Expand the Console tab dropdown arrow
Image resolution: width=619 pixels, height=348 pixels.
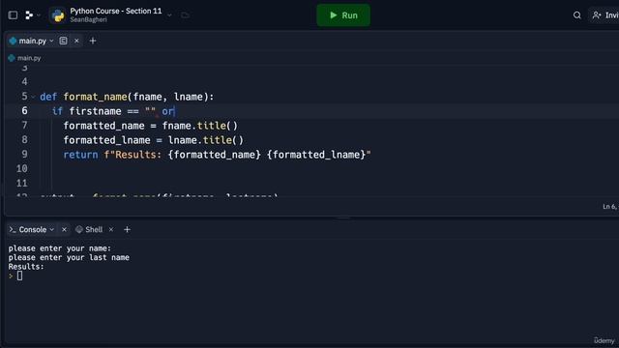pos(51,230)
